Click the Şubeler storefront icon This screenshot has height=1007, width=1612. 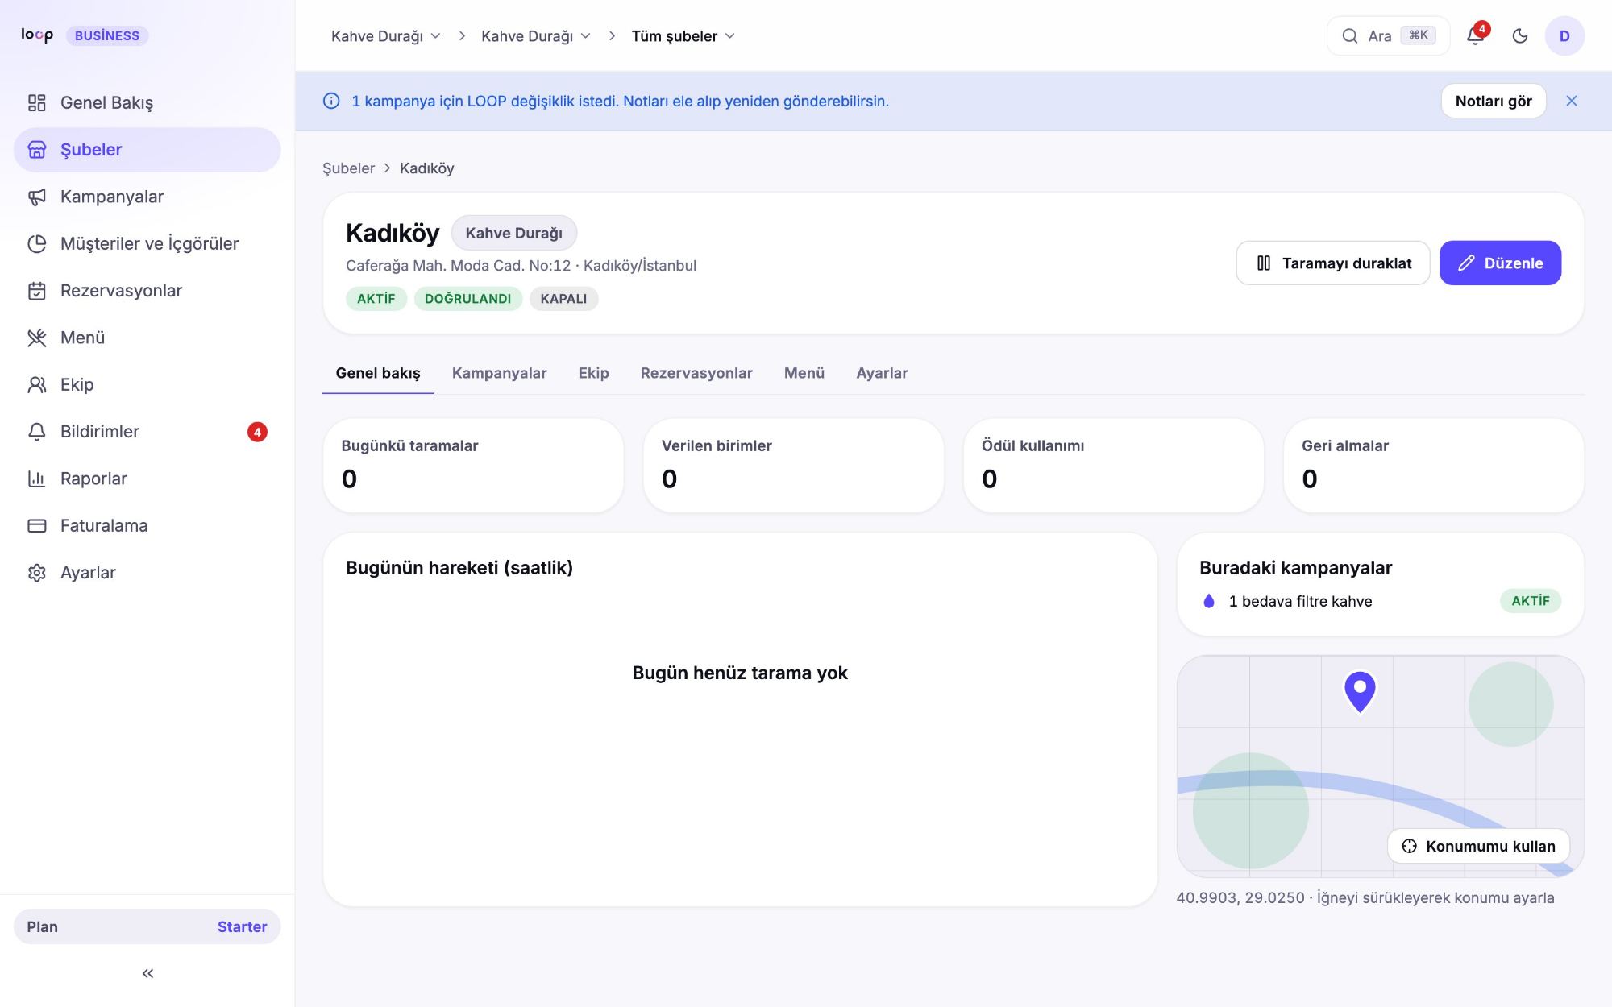click(37, 150)
